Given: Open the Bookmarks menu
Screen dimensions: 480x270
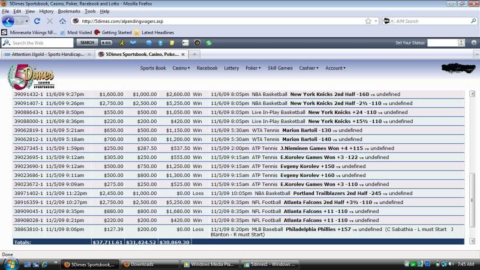Looking at the screenshot, I should (x=69, y=11).
